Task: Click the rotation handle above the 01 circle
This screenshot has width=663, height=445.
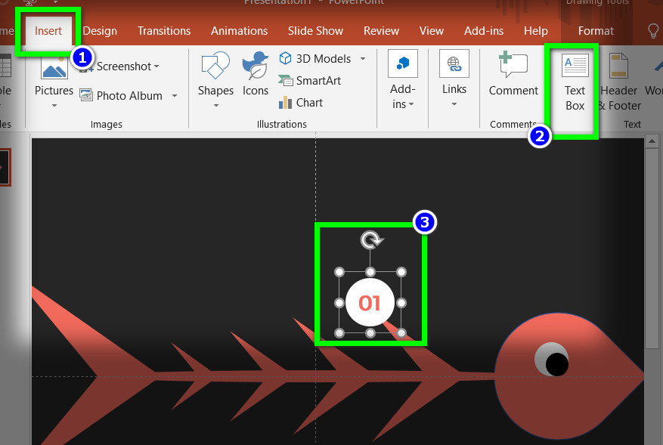Action: coord(370,240)
